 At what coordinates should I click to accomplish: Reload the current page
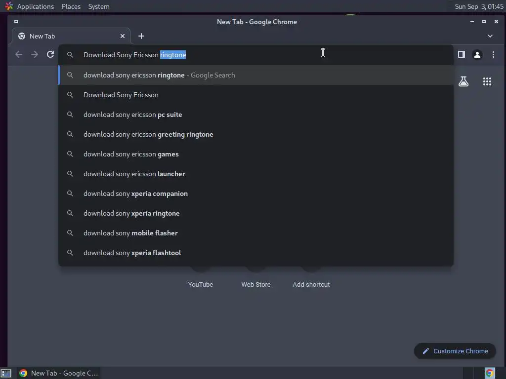50,54
